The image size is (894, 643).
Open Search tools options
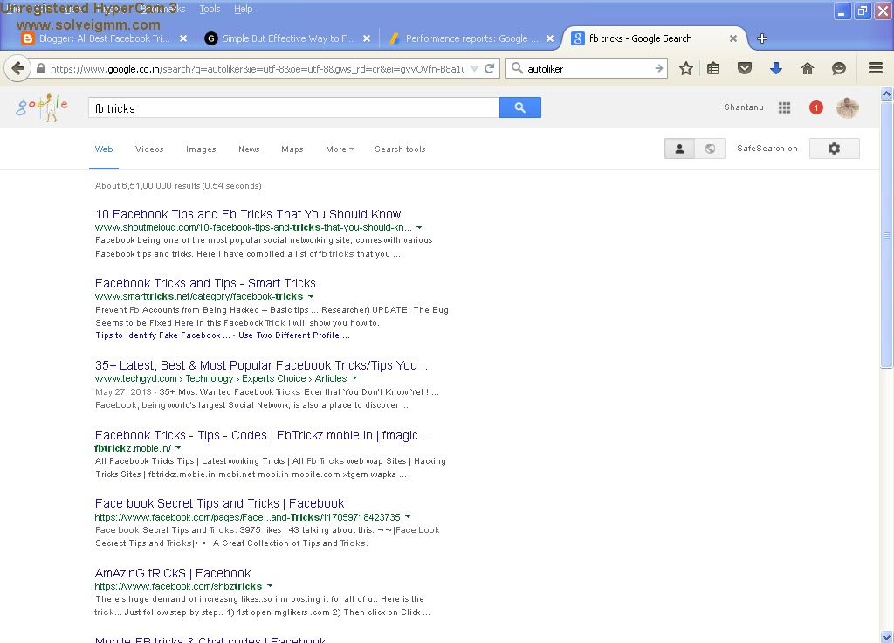click(400, 149)
